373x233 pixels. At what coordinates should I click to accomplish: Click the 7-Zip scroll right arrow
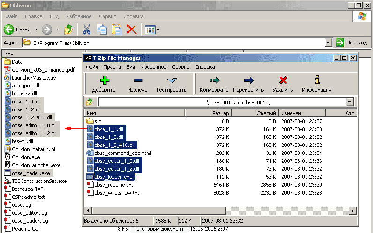coord(353,211)
